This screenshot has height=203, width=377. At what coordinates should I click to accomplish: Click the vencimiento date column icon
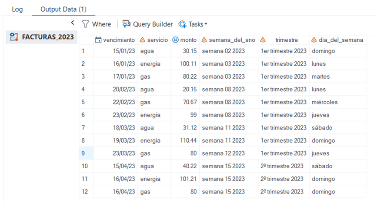point(98,40)
